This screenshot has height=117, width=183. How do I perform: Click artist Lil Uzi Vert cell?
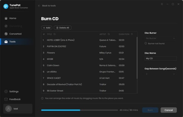point(104,78)
